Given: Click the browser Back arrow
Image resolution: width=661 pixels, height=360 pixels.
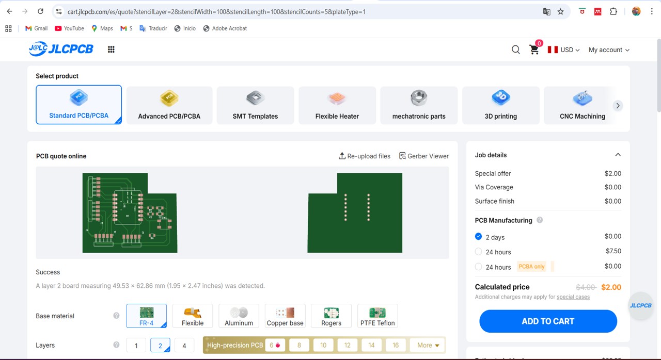Looking at the screenshot, I should (x=9, y=11).
